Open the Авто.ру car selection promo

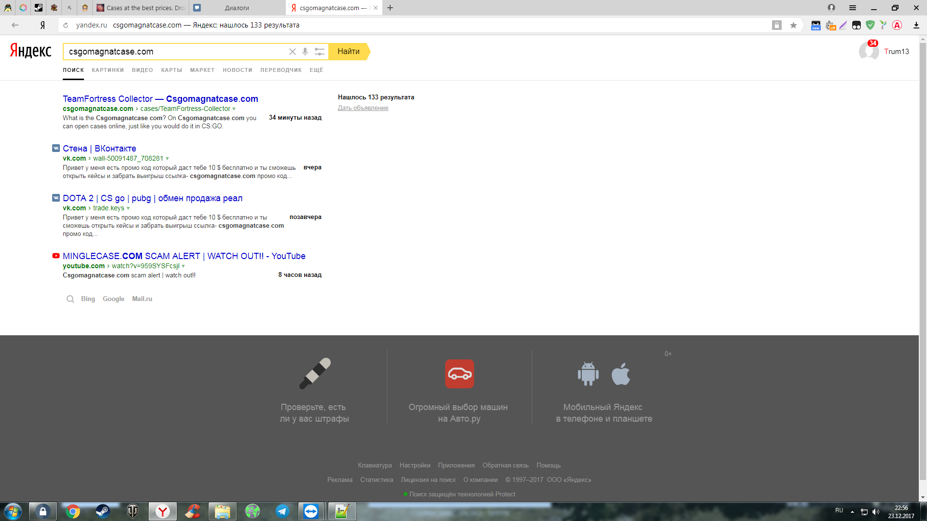coord(459,390)
